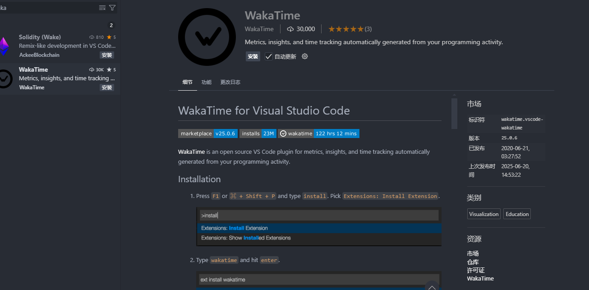
Task: Click the installs 23M badge
Action: point(258,133)
